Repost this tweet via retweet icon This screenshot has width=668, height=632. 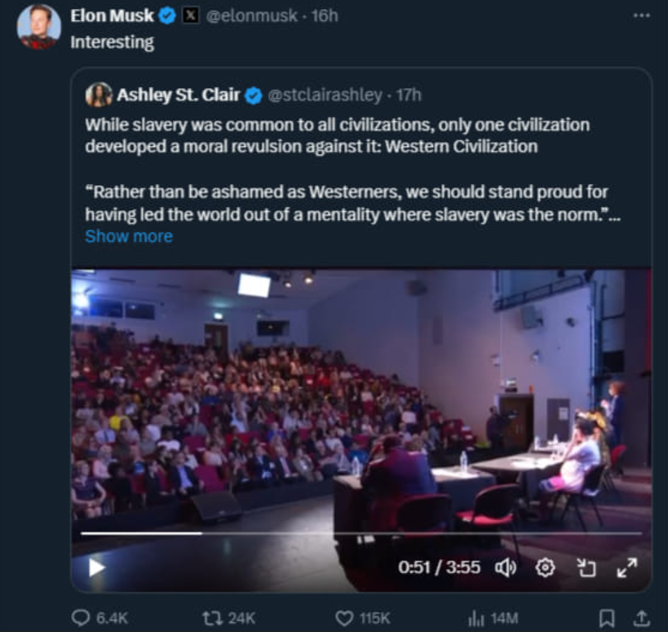[211, 617]
